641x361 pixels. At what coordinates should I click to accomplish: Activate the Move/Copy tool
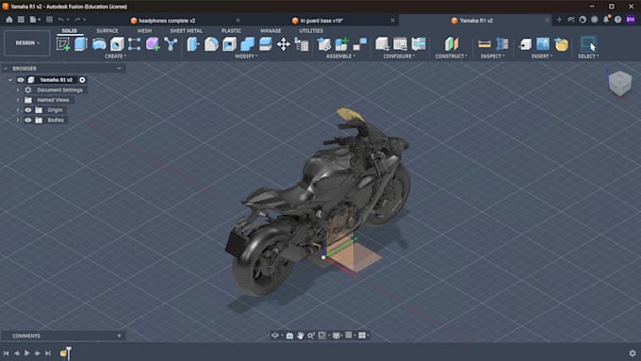tap(284, 44)
